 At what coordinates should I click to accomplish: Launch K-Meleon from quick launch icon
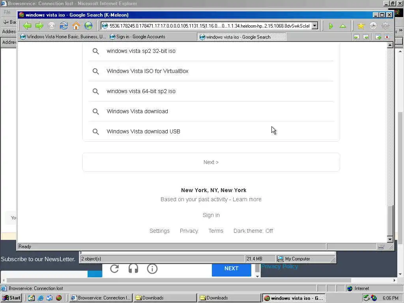59,298
